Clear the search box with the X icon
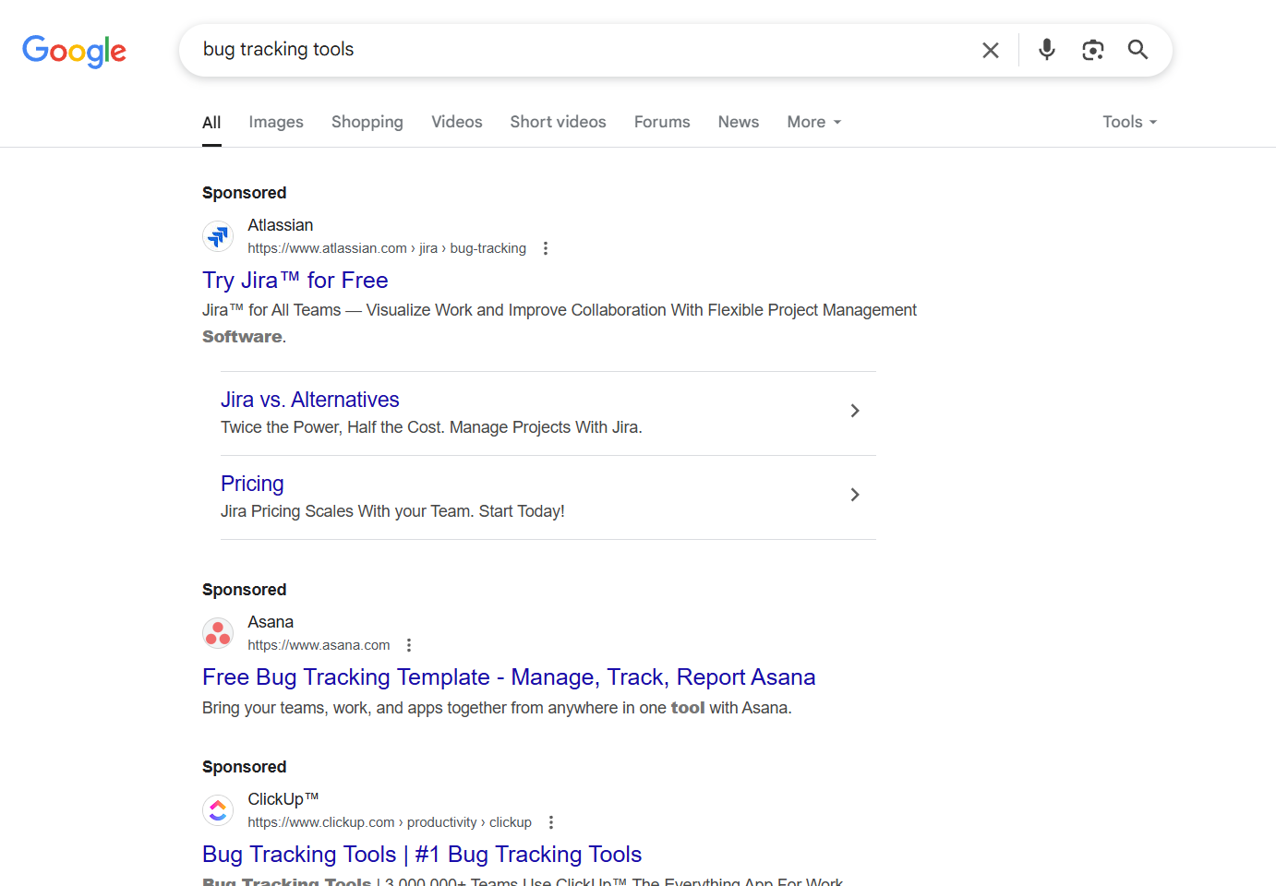The height and width of the screenshot is (886, 1276). 991,50
